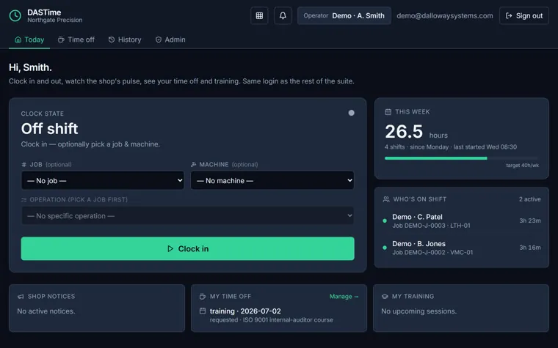The image size is (558, 348).
Task: Open the Job dropdown showing No job
Action: (x=103, y=180)
